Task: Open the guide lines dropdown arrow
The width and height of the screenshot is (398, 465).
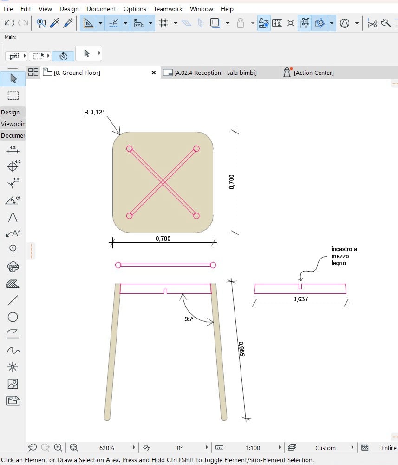Action: click(100, 23)
